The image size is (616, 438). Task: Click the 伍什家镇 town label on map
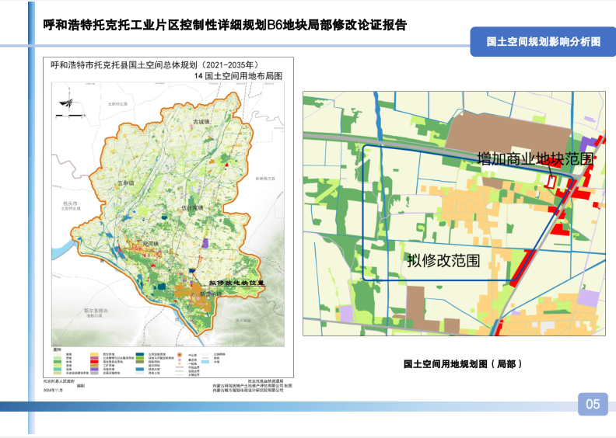click(x=192, y=208)
